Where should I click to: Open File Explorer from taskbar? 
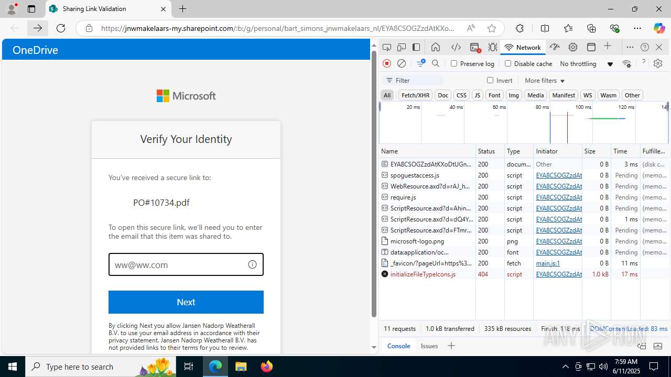[x=241, y=367]
